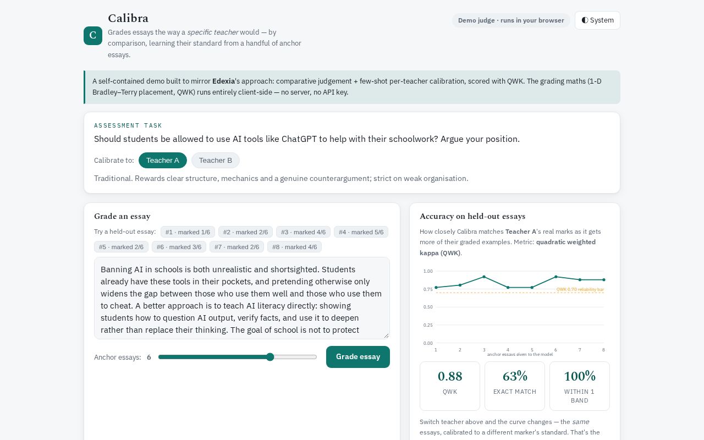Load held-out essay #3 marked 4/6
The image size is (704, 440).
point(303,232)
